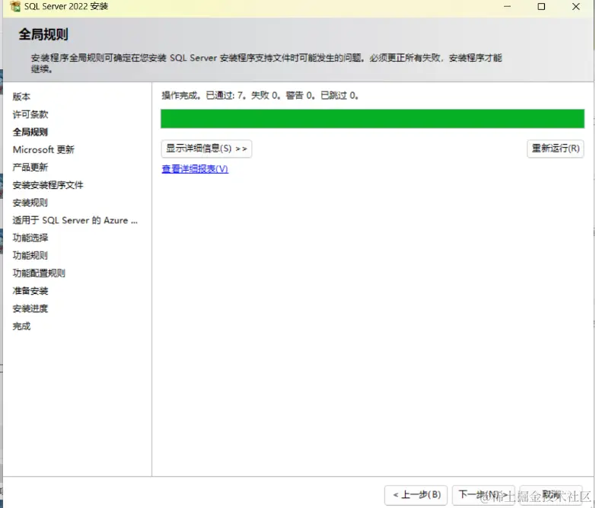Click the 全局规则 page heading
Viewport: 596px width, 508px height.
[43, 34]
